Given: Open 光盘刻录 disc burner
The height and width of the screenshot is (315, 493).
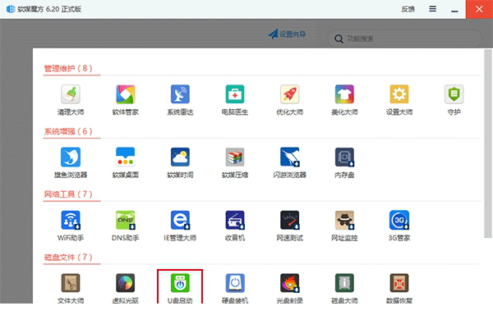Looking at the screenshot, I should coord(289,288).
